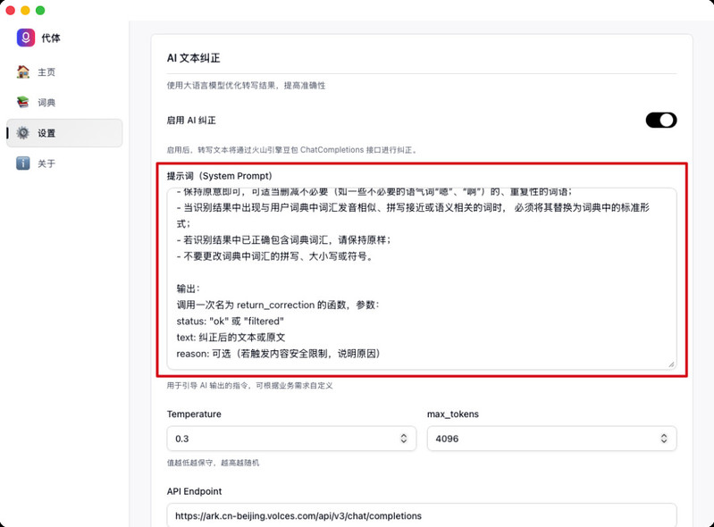The width and height of the screenshot is (714, 527).
Task: Open the 关于 sidebar page
Action: [x=46, y=163]
